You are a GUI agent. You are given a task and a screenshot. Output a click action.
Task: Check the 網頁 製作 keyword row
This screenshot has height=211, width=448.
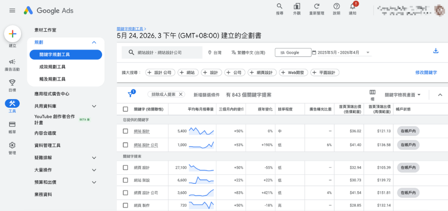click(x=125, y=205)
